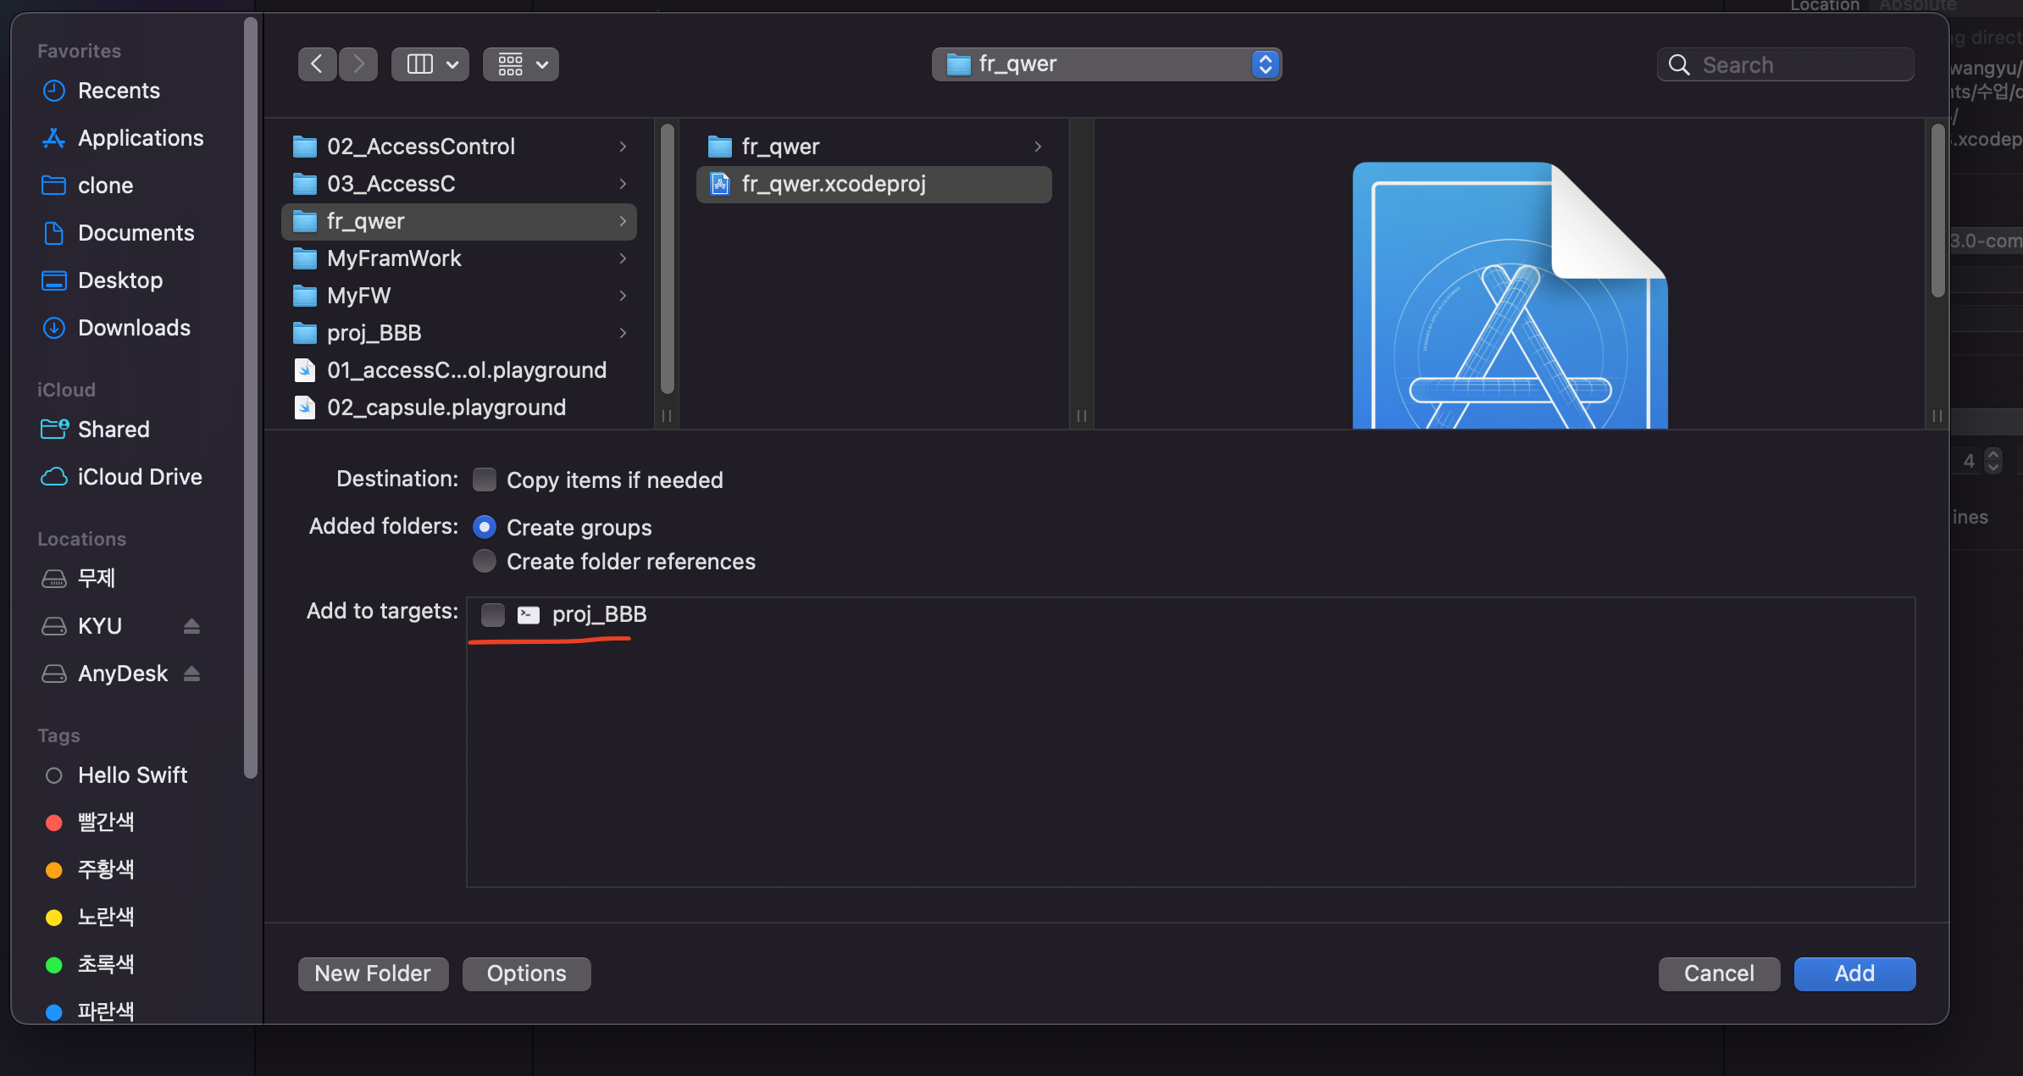Select the fr_qwer.xcodeproj file icon
Image resolution: width=2023 pixels, height=1076 pixels.
(x=720, y=184)
